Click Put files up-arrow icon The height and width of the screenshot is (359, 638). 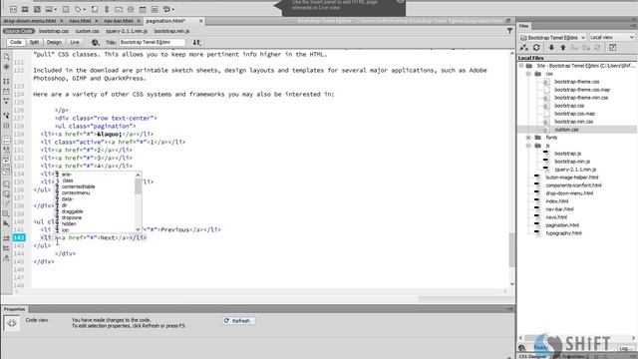point(563,48)
